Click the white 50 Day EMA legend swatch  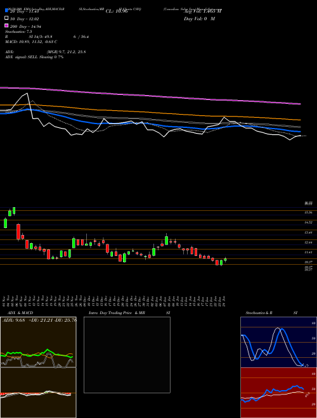pos(7,18)
